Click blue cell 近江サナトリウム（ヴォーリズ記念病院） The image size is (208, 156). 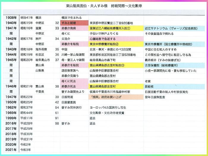click(x=174, y=28)
